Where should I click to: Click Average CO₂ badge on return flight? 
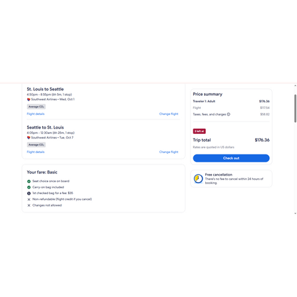(x=36, y=145)
